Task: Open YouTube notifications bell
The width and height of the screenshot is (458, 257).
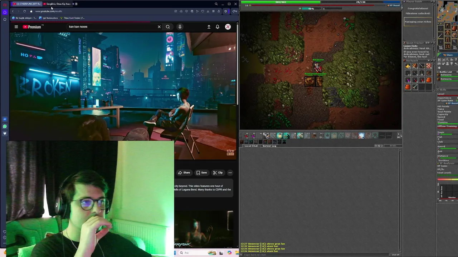Action: pos(218,27)
